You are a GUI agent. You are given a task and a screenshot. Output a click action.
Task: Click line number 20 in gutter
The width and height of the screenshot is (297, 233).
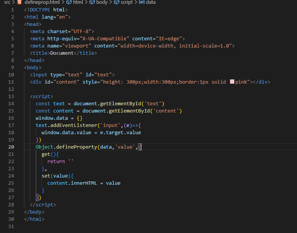(11, 147)
